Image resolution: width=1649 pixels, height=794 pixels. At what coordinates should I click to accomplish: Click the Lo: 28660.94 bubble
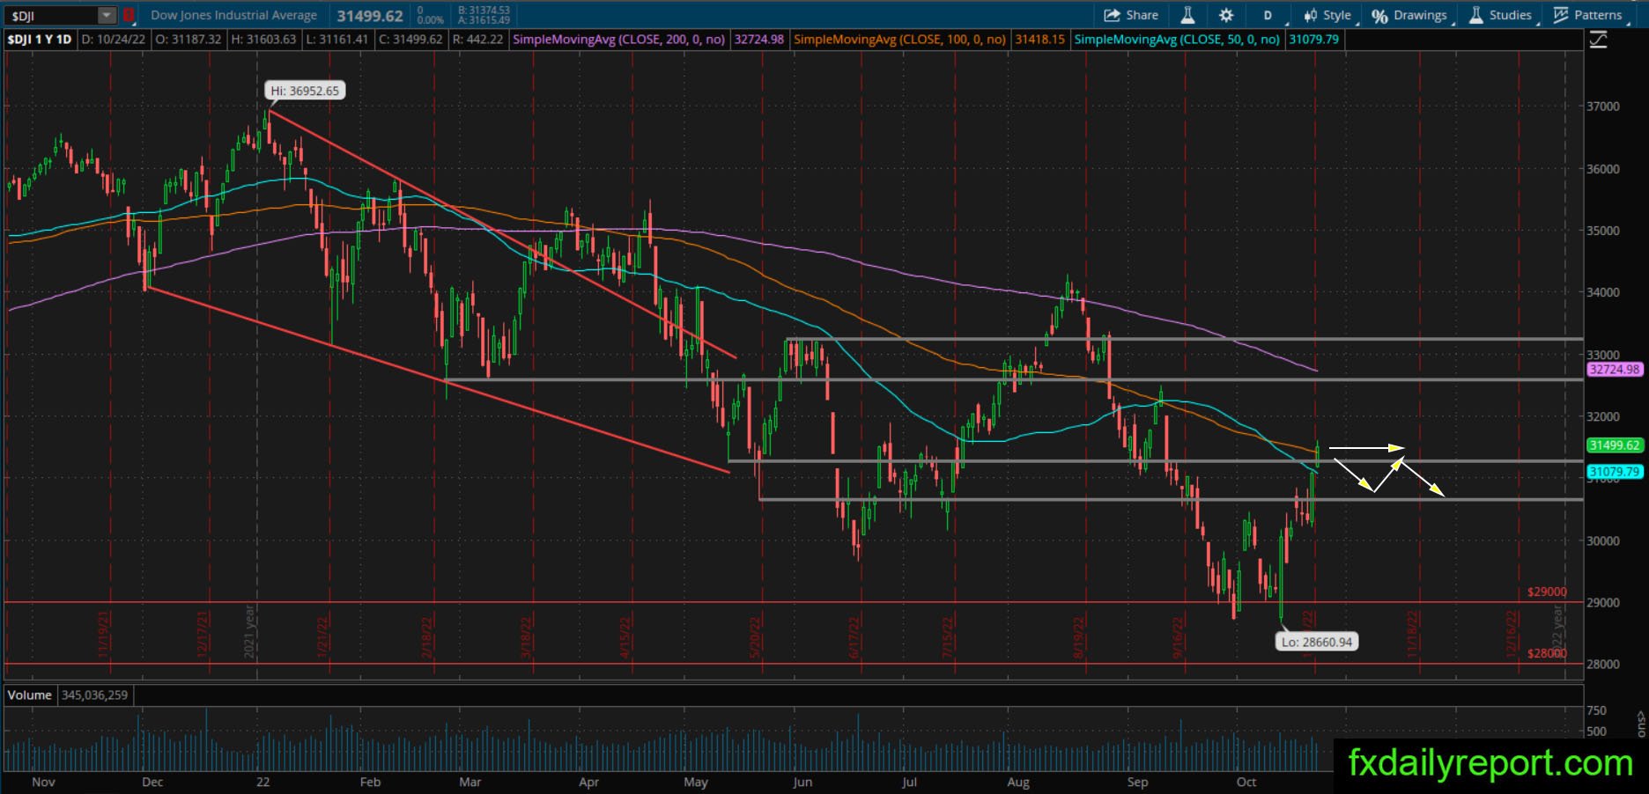[1316, 642]
